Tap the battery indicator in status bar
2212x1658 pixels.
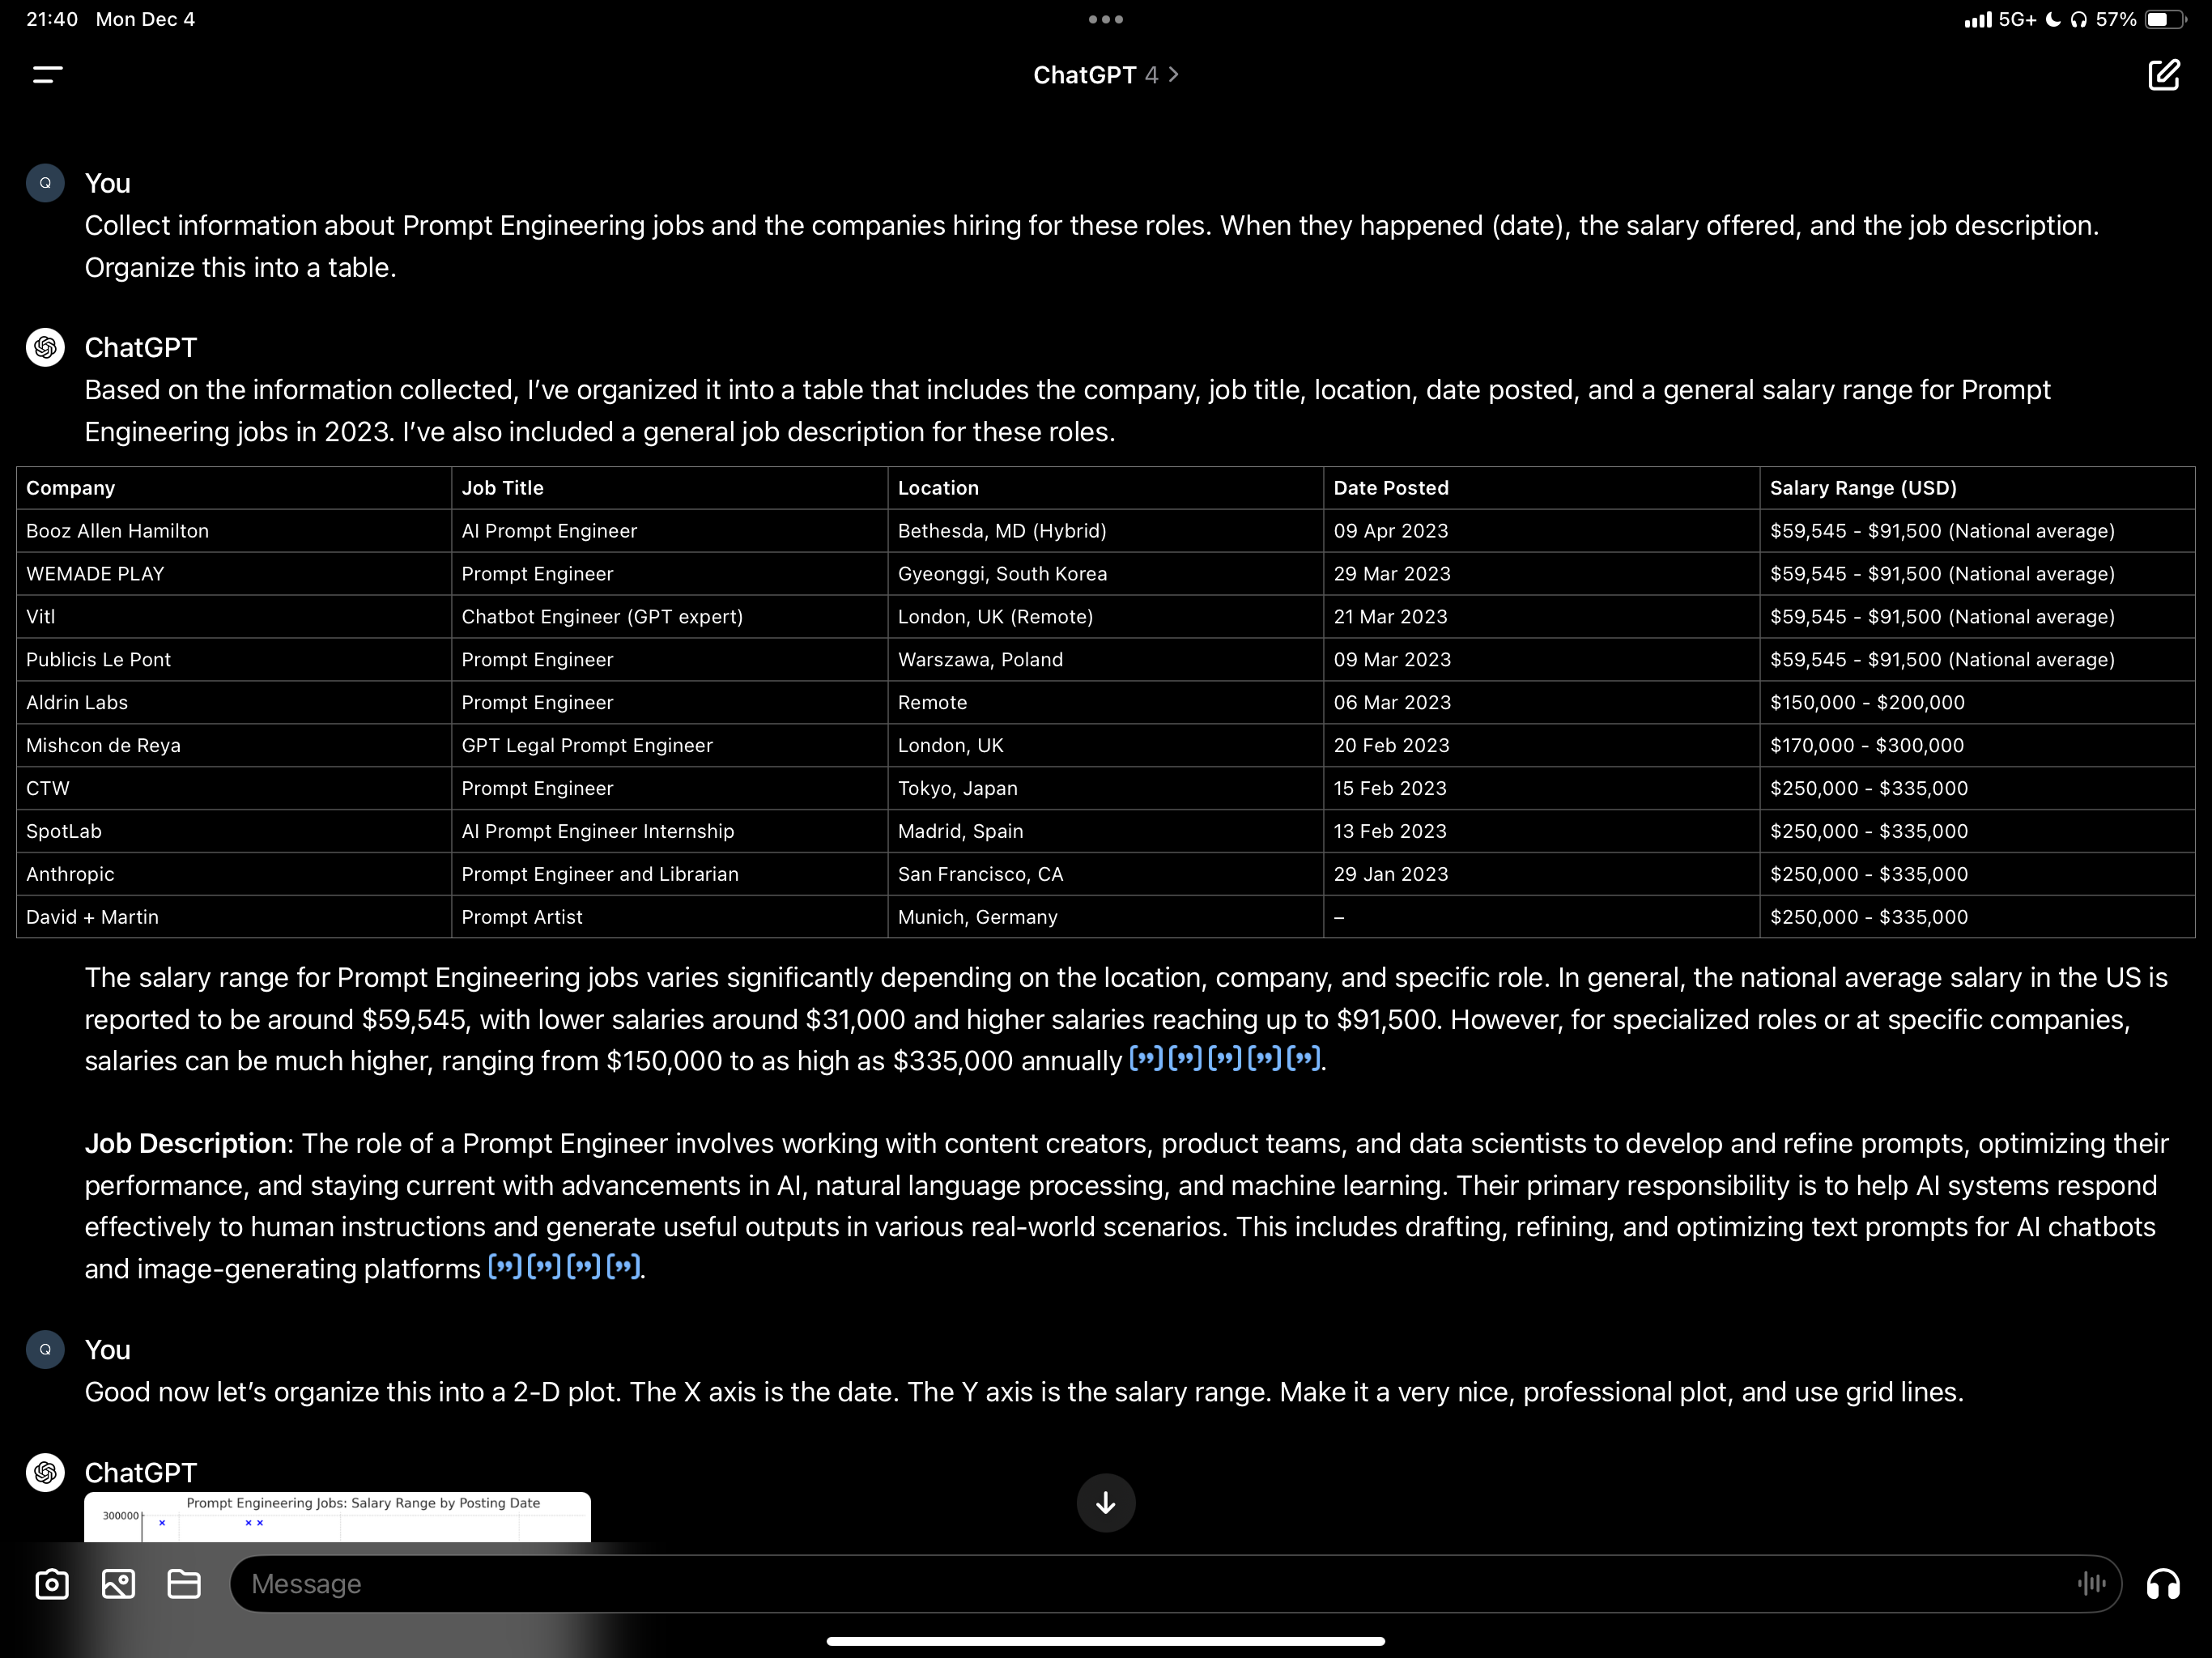(x=2164, y=19)
